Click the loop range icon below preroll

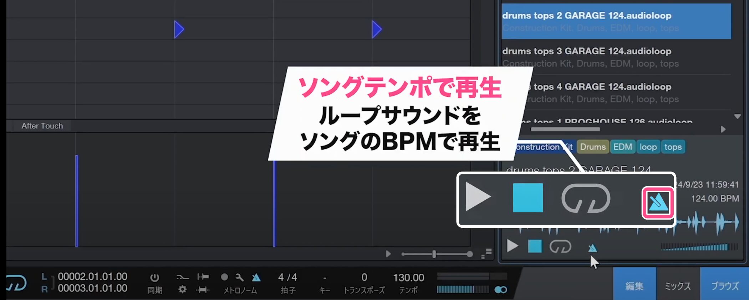pos(203,290)
